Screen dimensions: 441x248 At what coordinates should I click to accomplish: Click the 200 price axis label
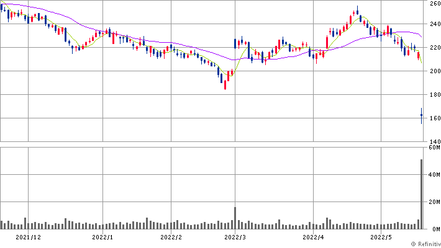click(434, 72)
